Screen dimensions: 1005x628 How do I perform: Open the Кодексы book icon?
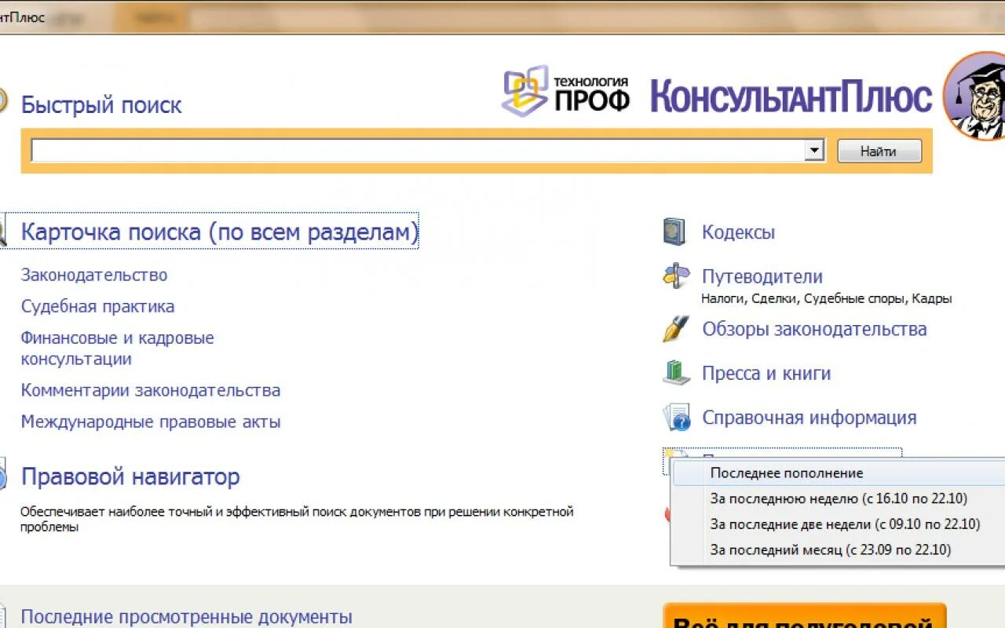(674, 232)
